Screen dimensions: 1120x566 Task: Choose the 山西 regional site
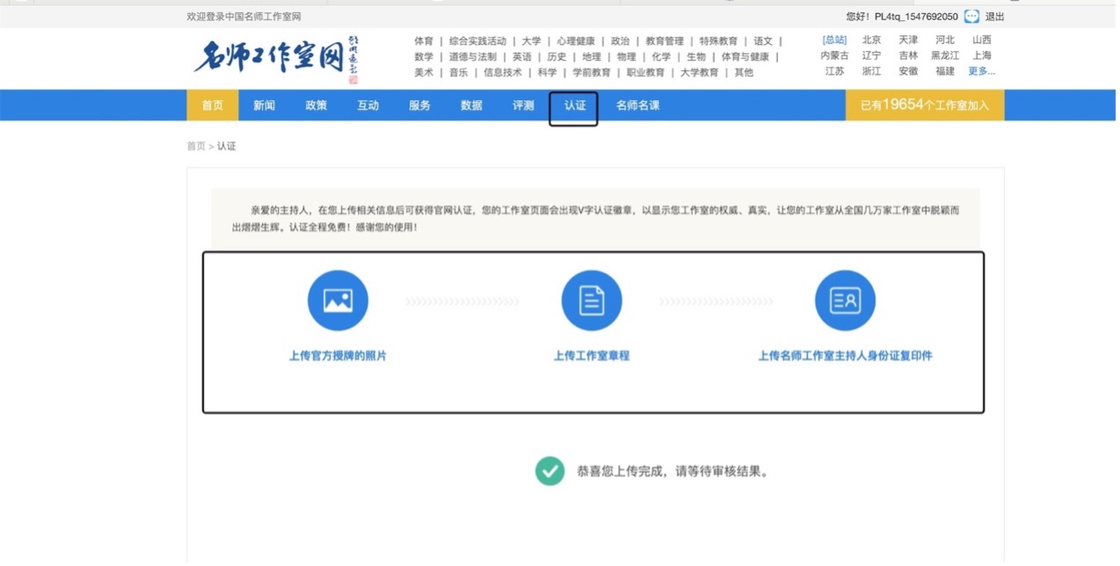coord(982,40)
